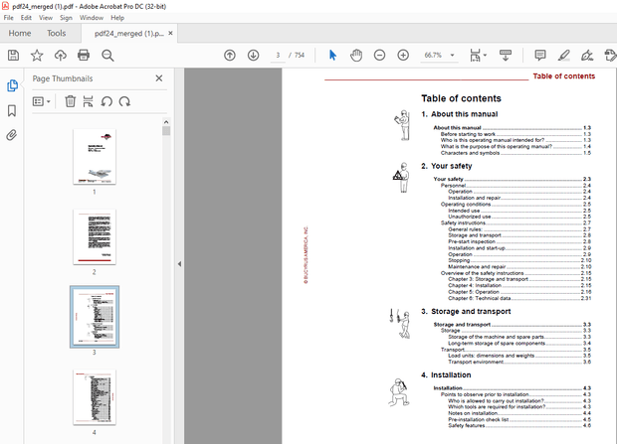Collapse navigation pane with divider arrow
The image size is (617, 444).
click(x=178, y=264)
